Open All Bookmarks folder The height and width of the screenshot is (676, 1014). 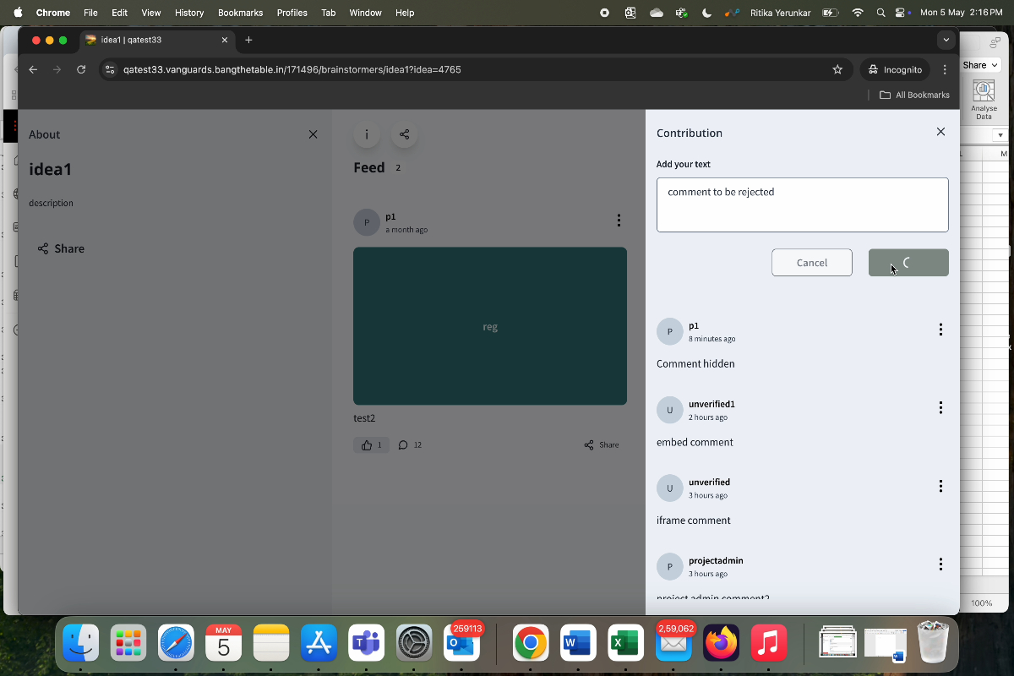pyautogui.click(x=914, y=95)
